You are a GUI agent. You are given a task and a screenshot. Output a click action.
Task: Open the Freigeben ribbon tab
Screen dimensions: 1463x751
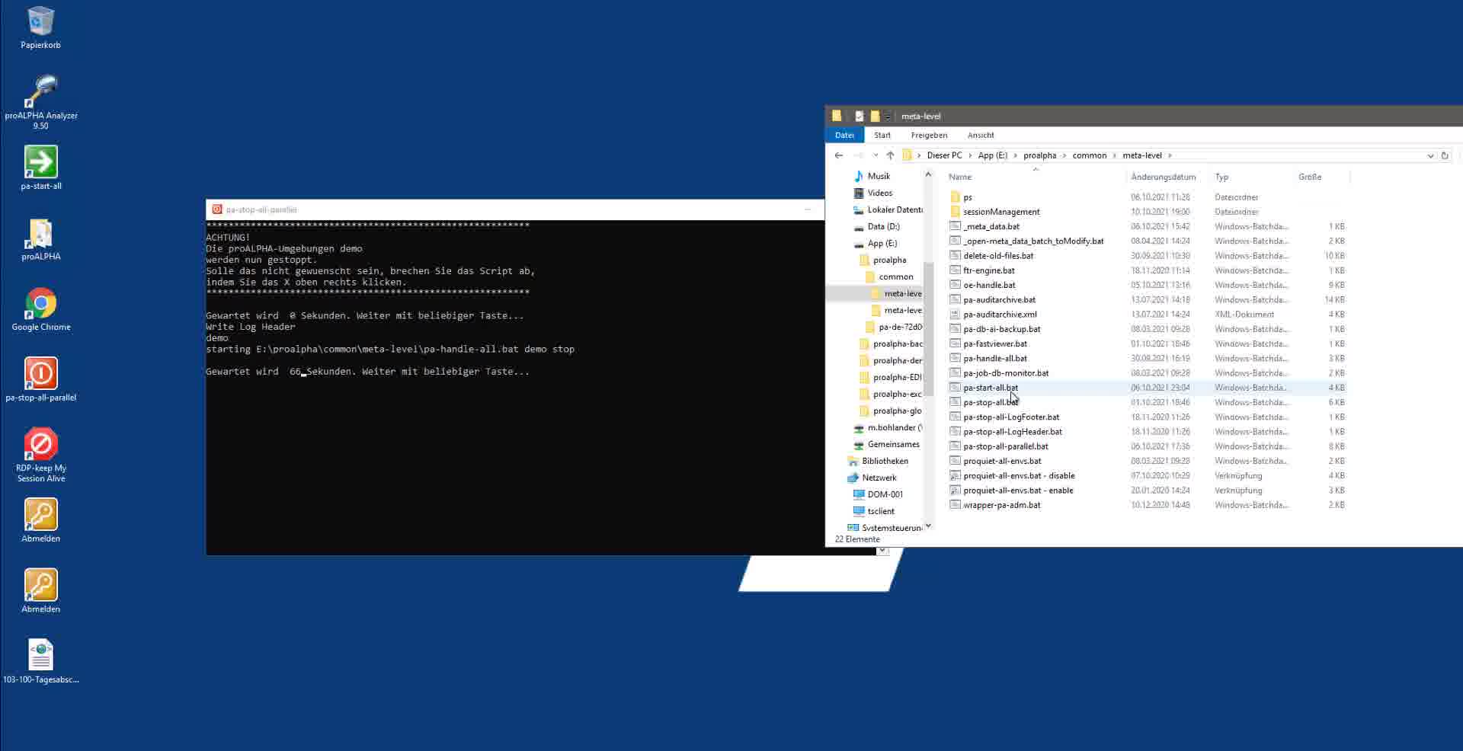coord(929,135)
